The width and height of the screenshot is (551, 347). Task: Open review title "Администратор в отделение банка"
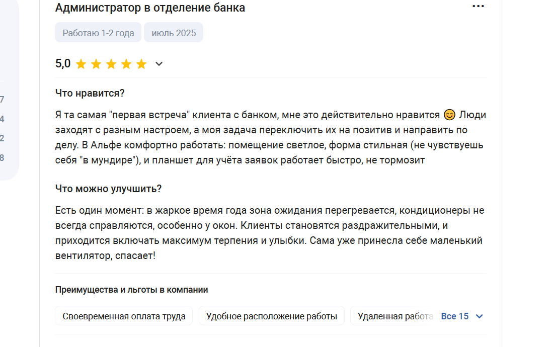[x=150, y=8]
